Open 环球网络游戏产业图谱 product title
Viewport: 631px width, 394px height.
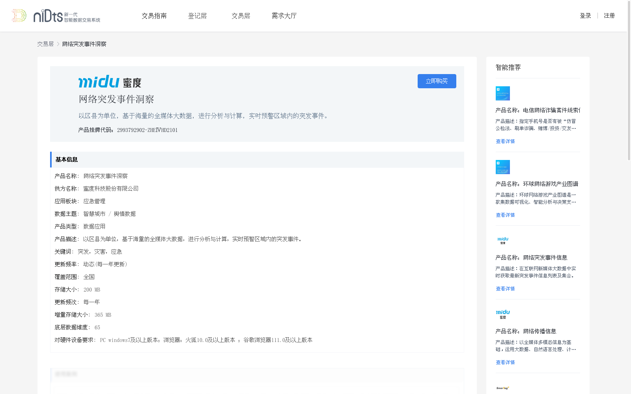[x=537, y=184]
